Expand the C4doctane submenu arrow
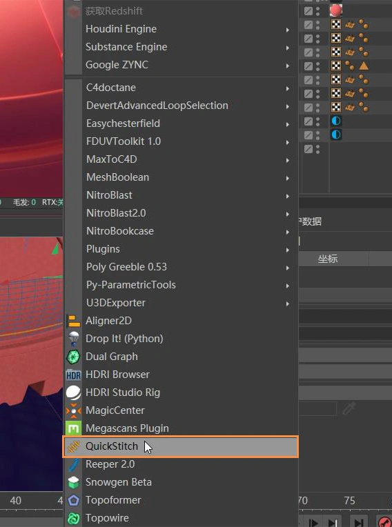The image size is (392, 527). click(288, 89)
